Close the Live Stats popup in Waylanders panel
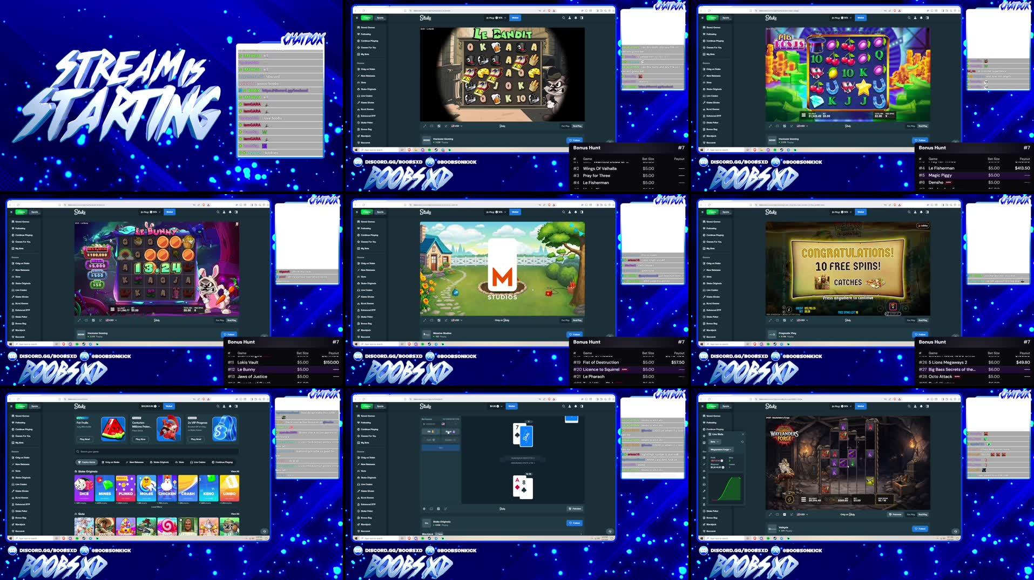This screenshot has height=580, width=1034. coord(743,434)
